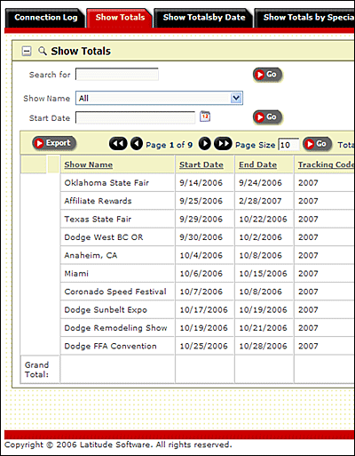This screenshot has height=456, width=355.
Task: Sort table by Start Date column
Action: pyautogui.click(x=201, y=164)
